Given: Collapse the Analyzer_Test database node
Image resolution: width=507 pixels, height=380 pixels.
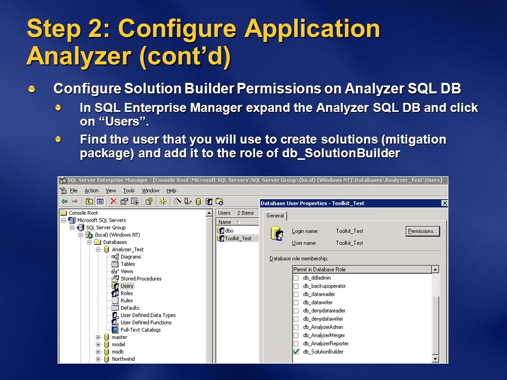Looking at the screenshot, I should [98, 250].
